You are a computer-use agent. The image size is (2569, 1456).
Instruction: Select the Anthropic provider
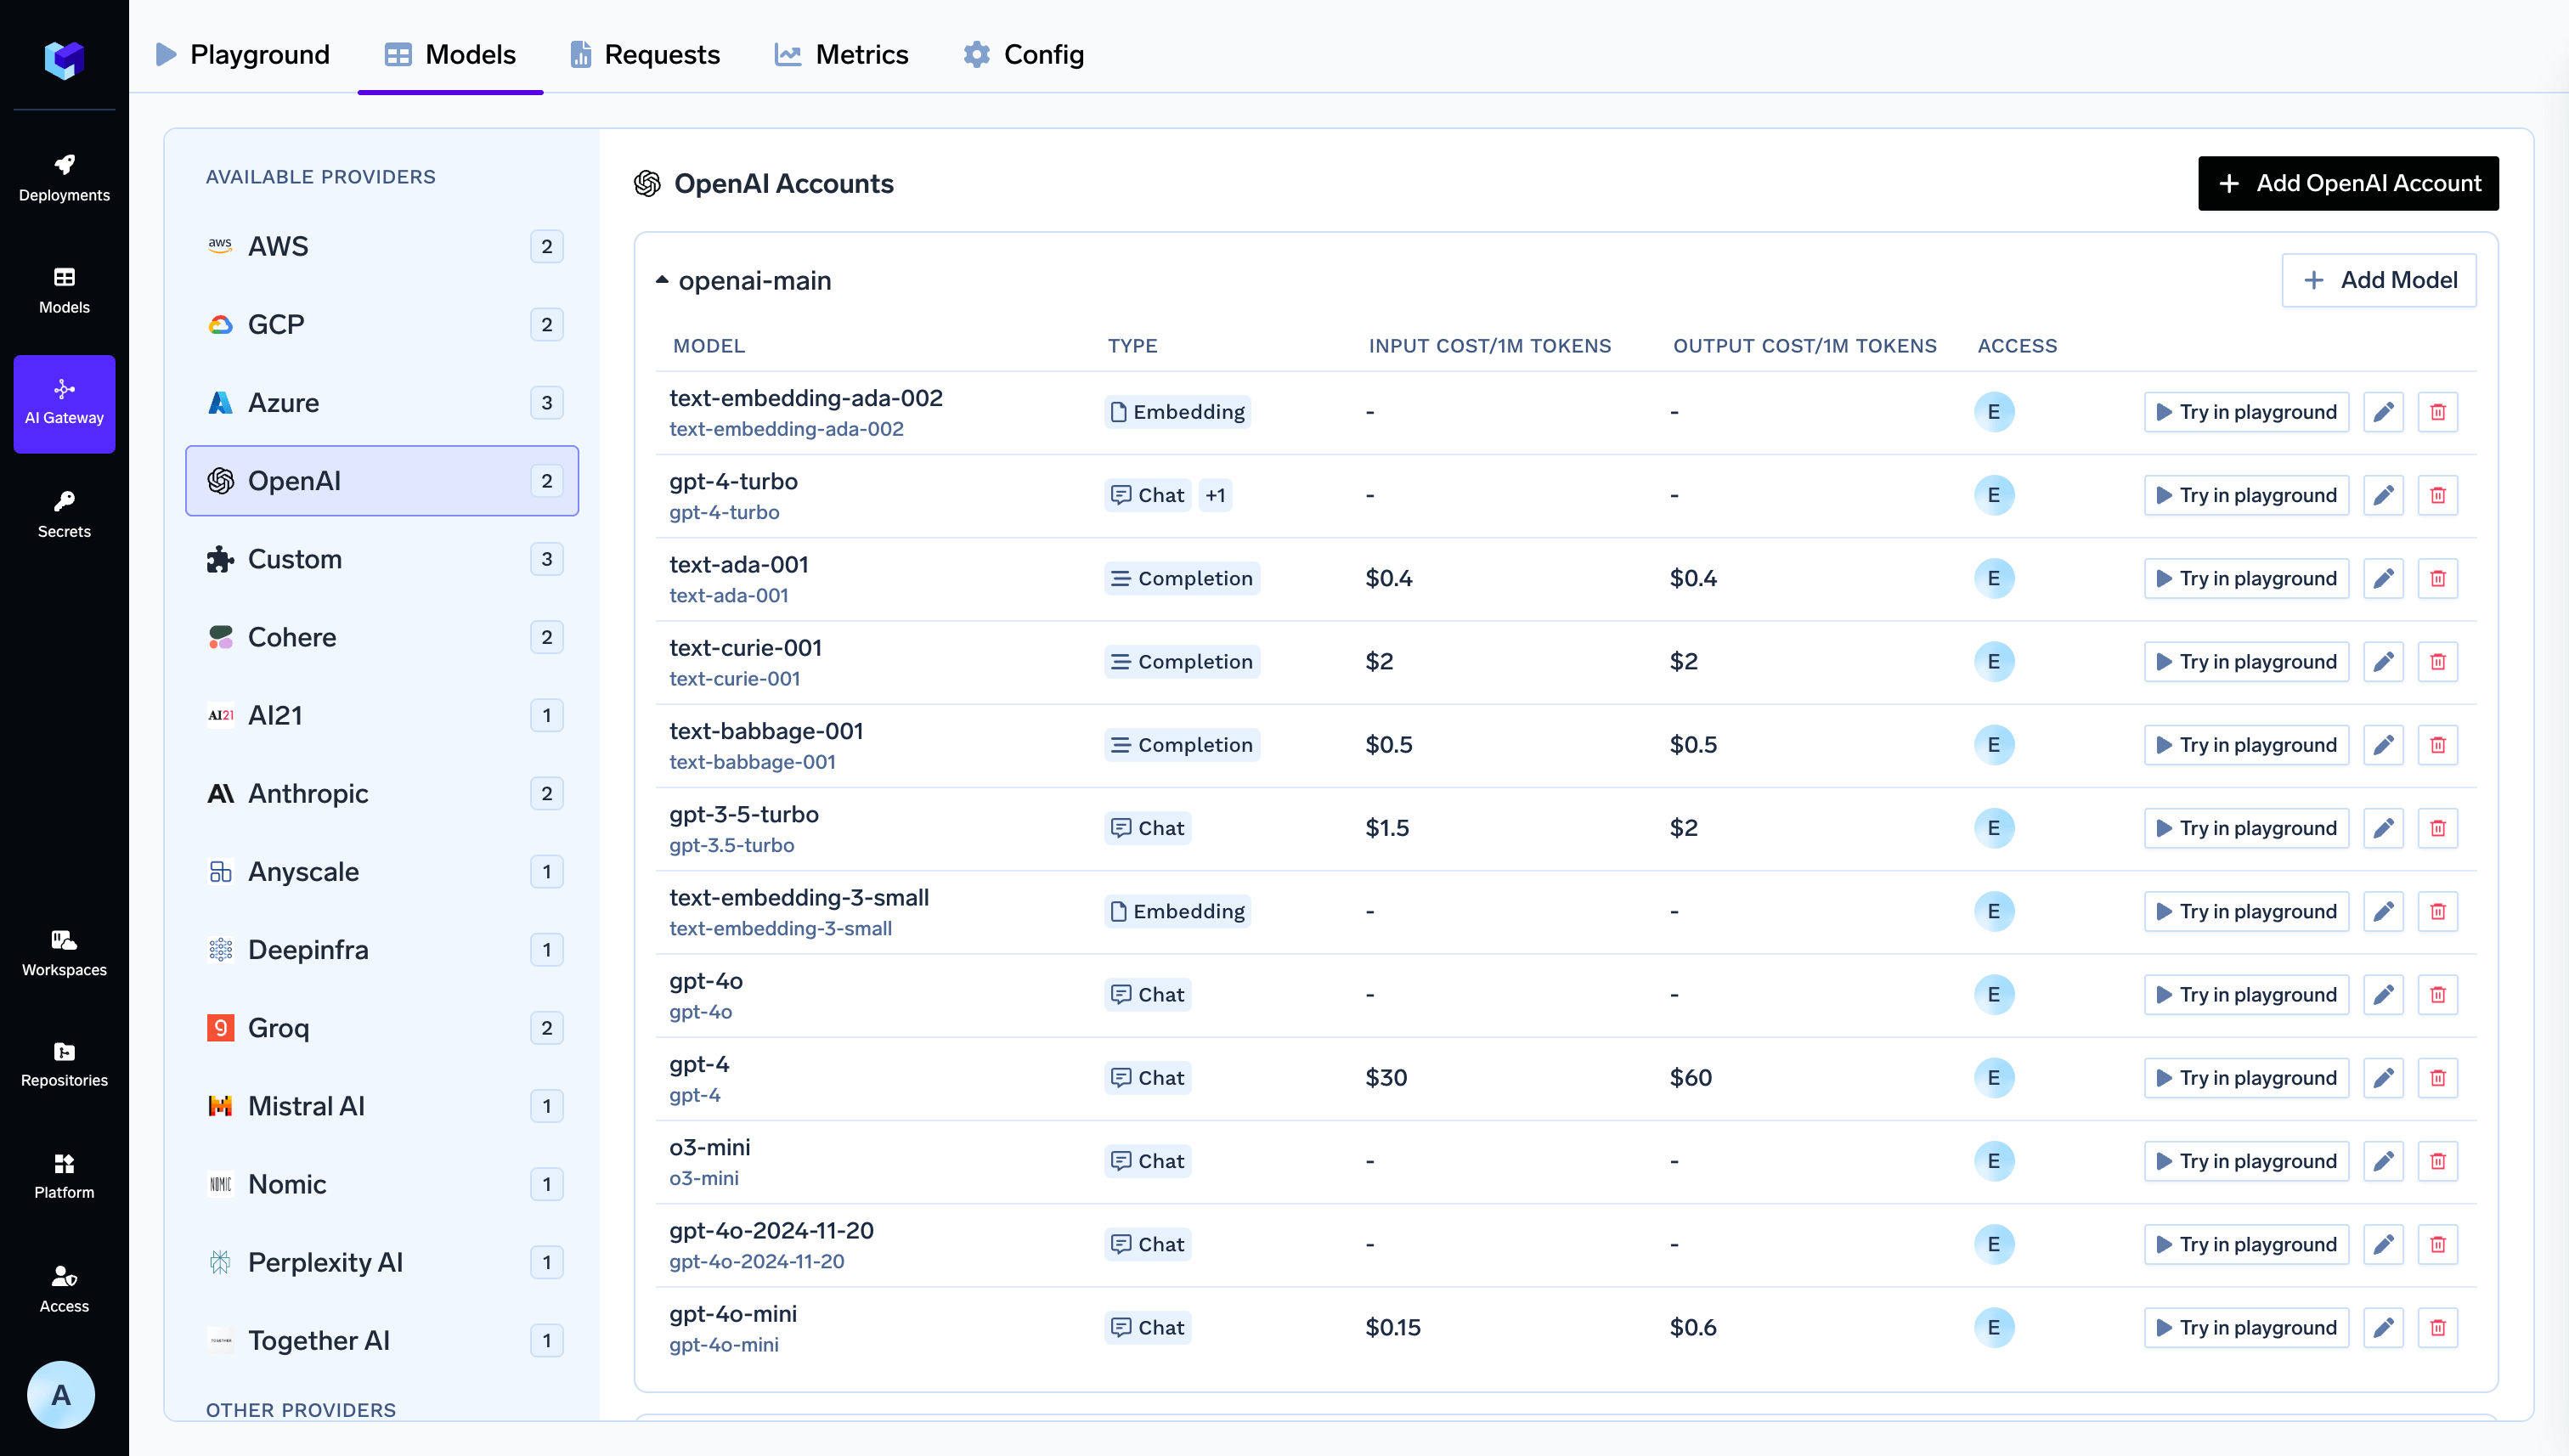[x=382, y=793]
